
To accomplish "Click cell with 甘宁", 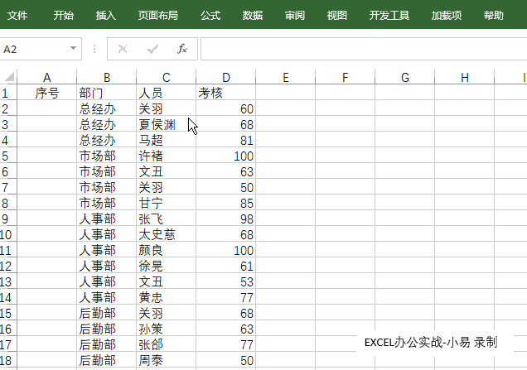I will 166,203.
